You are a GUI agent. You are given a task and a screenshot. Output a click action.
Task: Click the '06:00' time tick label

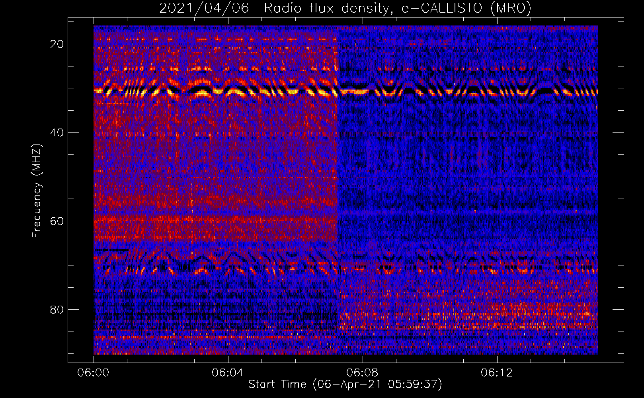tap(93, 373)
